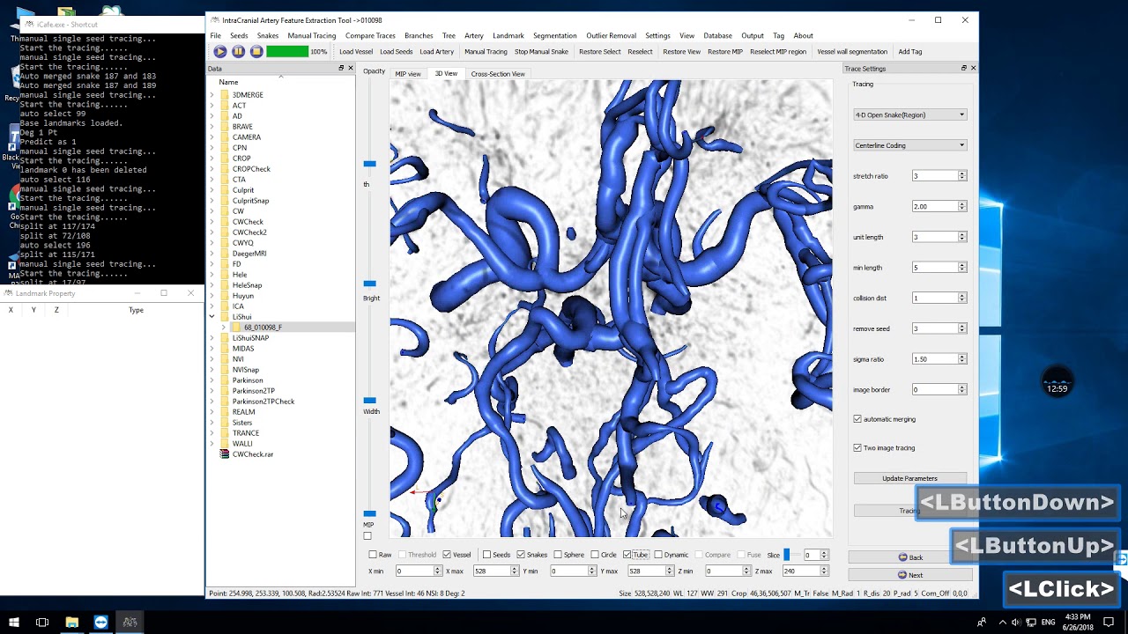Enable the Seeds checkbox
This screenshot has height=634, width=1128.
[x=486, y=555]
